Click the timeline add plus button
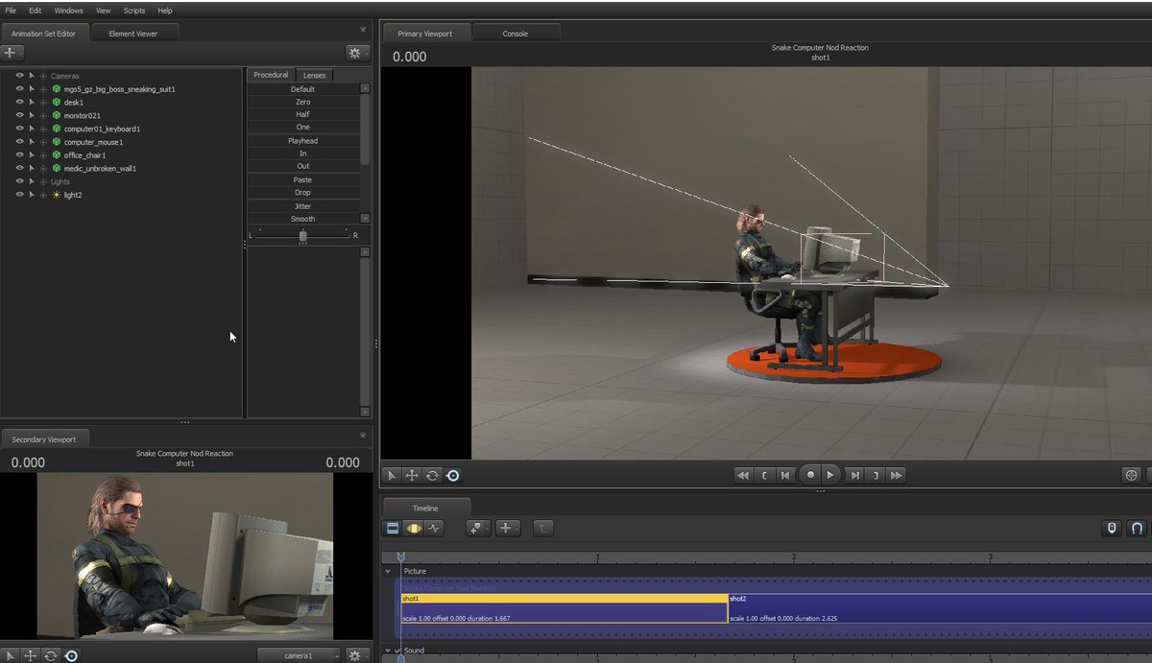 (508, 528)
